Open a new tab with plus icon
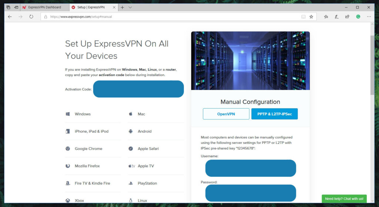Screen dimensions: 379x207 pos(122,7)
